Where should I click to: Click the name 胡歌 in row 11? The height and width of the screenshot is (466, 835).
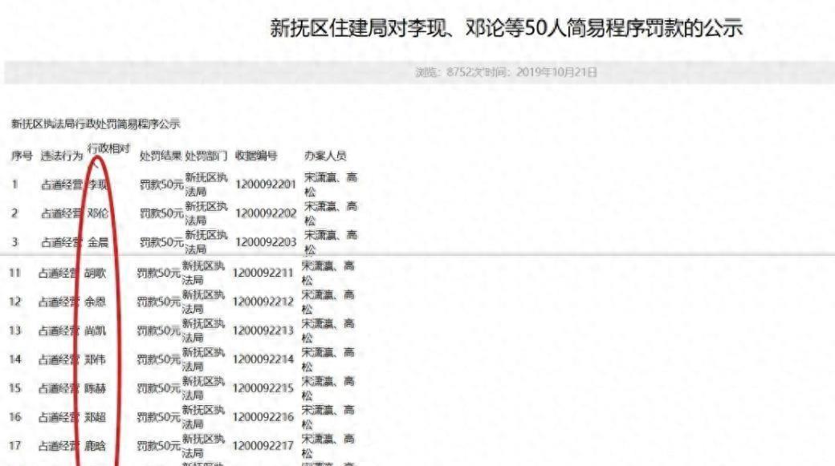point(96,274)
